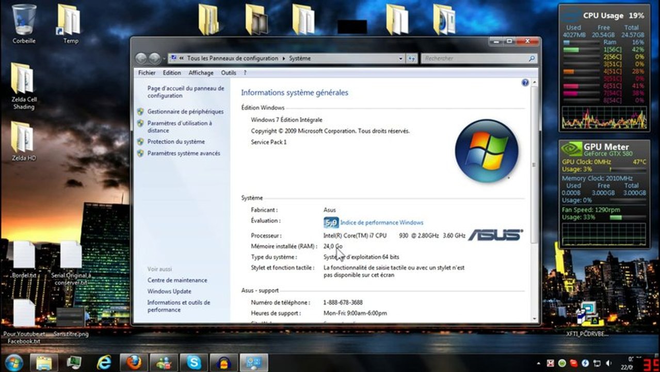Screen dimensions: 660x372
Task: Click Indice de performance Windows link
Action: click(382, 223)
